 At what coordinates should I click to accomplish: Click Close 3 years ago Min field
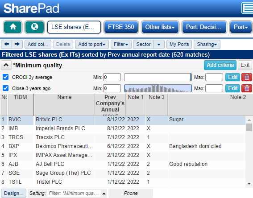pyautogui.click(x=112, y=88)
